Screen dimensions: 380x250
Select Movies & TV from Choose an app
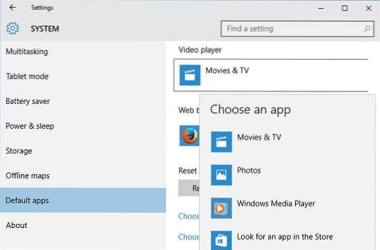pos(287,142)
